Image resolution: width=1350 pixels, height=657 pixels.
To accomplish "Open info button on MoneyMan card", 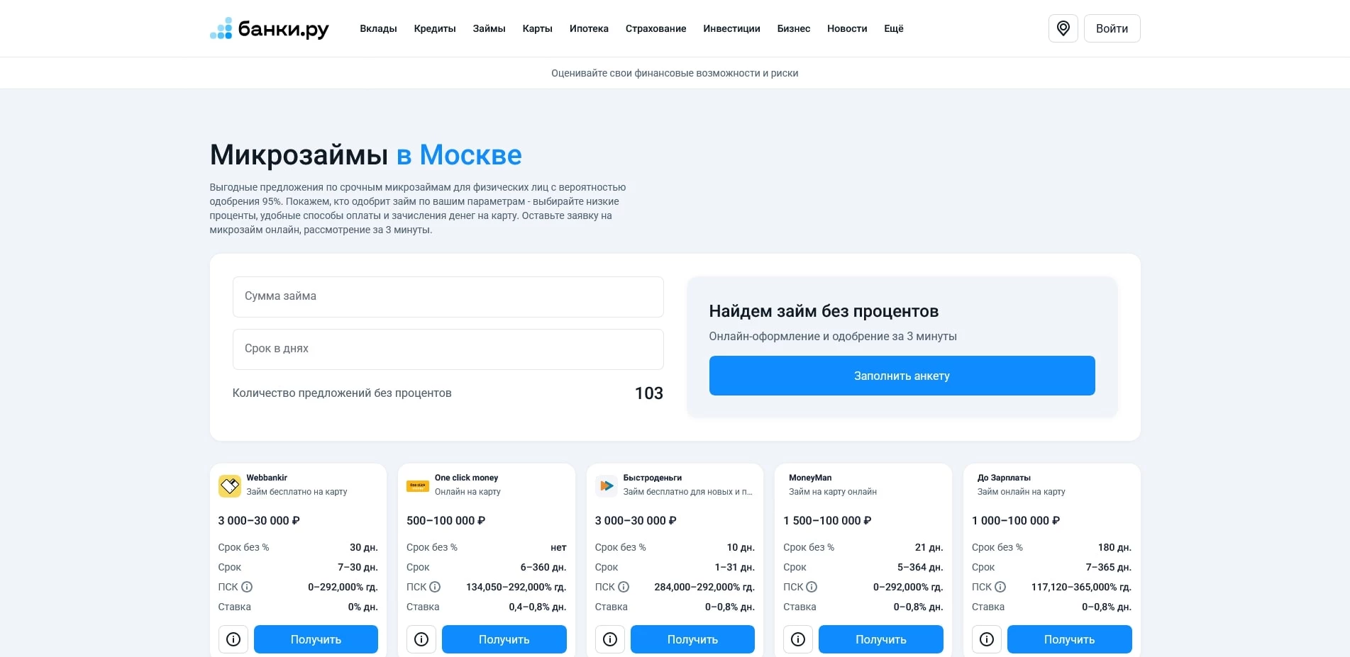I will 798,639.
